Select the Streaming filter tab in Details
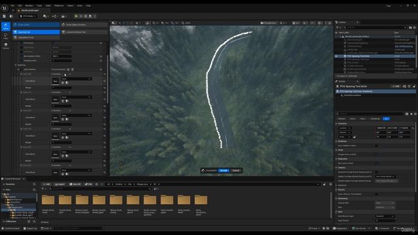The width and height of the screenshot is (418, 235). [x=375, y=119]
